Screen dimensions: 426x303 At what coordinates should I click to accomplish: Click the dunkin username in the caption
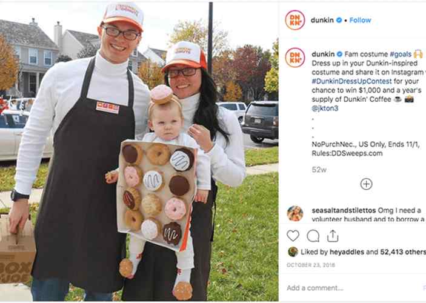(323, 54)
